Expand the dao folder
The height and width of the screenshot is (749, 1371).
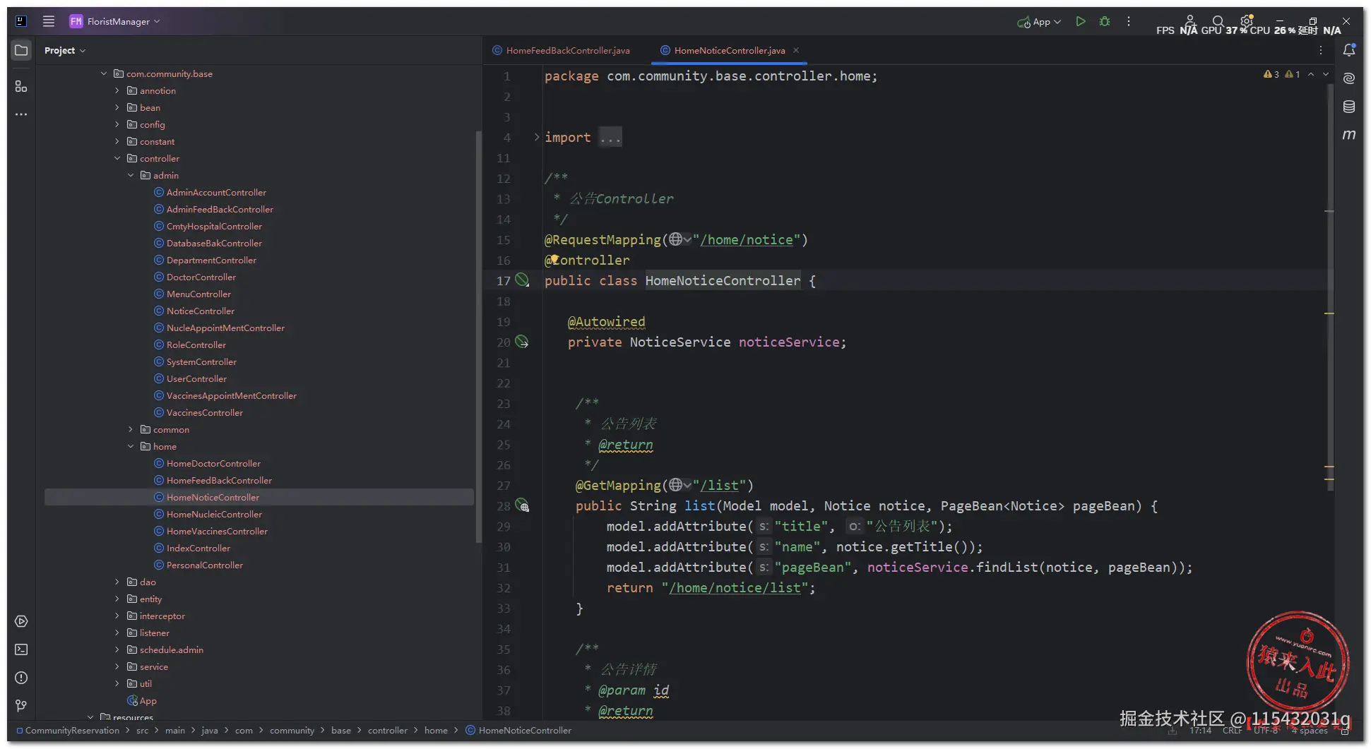(117, 582)
